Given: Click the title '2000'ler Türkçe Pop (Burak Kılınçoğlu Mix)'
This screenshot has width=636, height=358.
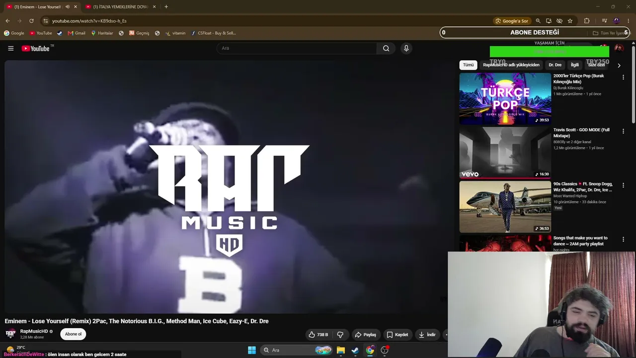Looking at the screenshot, I should 579,79.
